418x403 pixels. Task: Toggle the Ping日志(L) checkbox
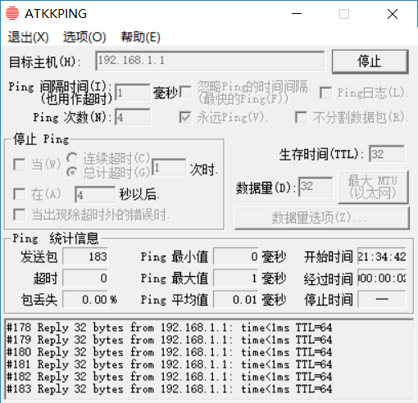[x=326, y=93]
